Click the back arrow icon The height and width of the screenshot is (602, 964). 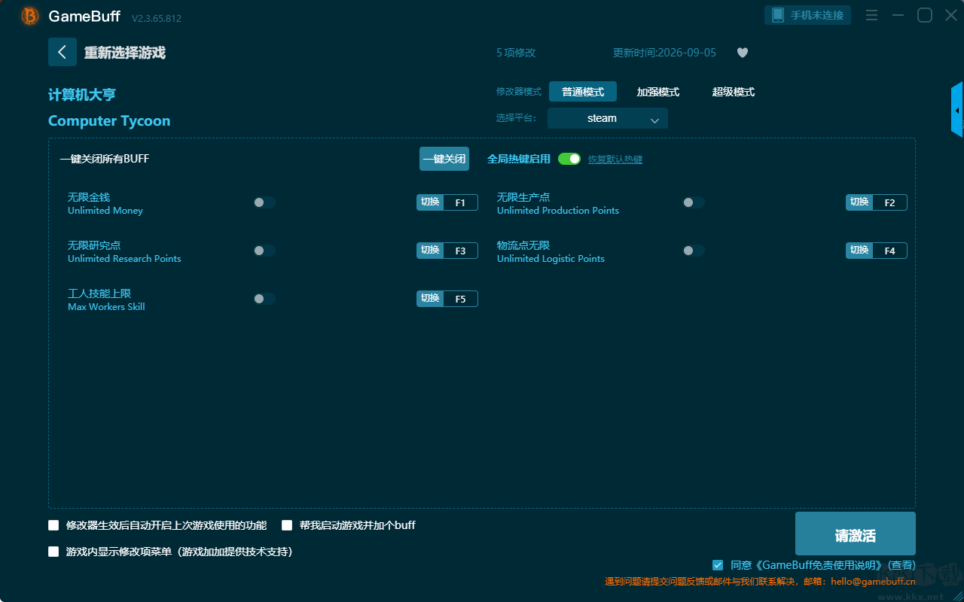(63, 52)
